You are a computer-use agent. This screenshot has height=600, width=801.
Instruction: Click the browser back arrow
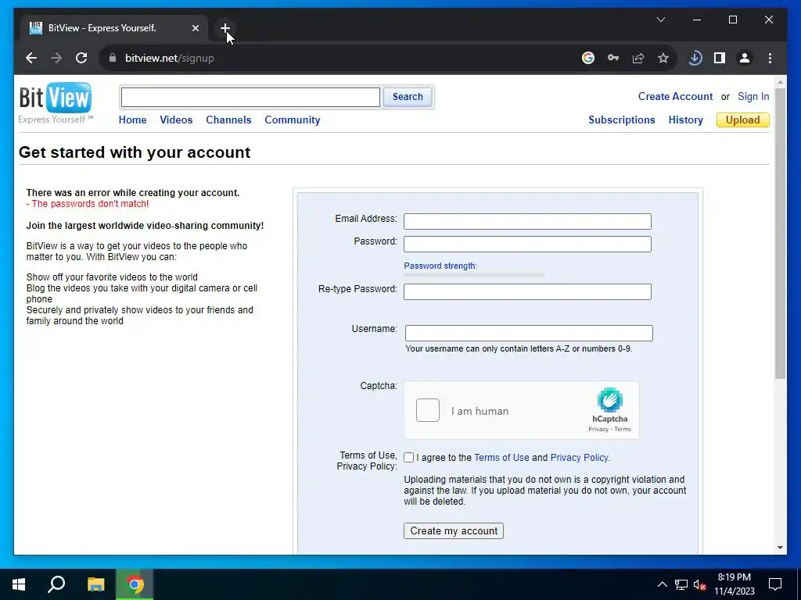31,58
